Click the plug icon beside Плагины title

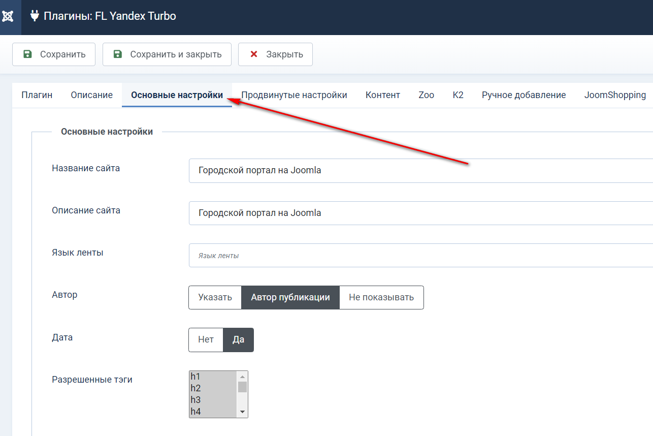(35, 16)
